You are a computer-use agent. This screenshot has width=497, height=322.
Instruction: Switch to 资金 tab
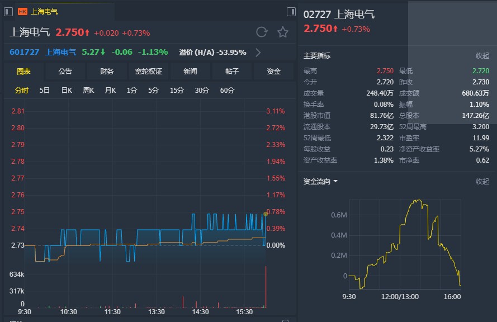tap(273, 72)
